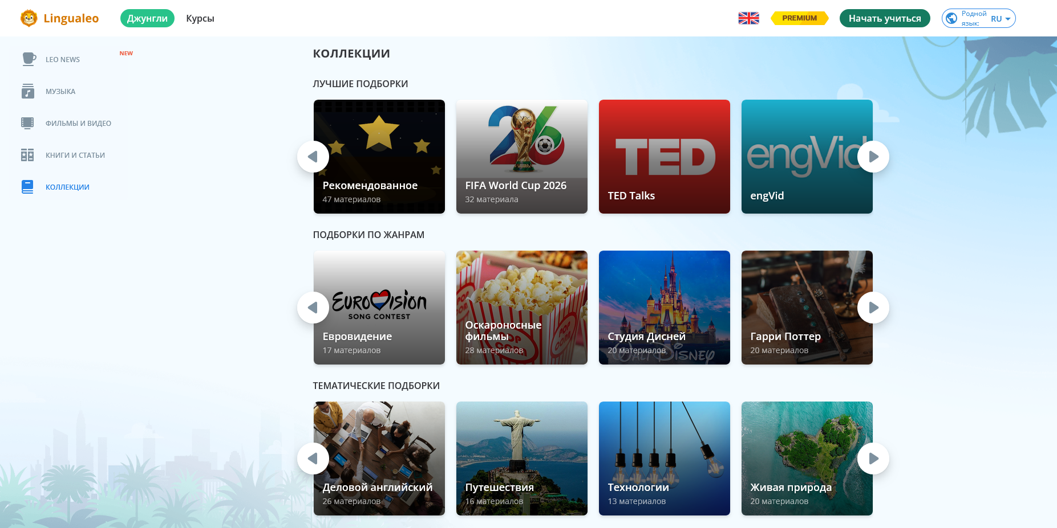Click the КОЛЛЕКЦИИ page title
The image size is (1057, 528).
351,54
